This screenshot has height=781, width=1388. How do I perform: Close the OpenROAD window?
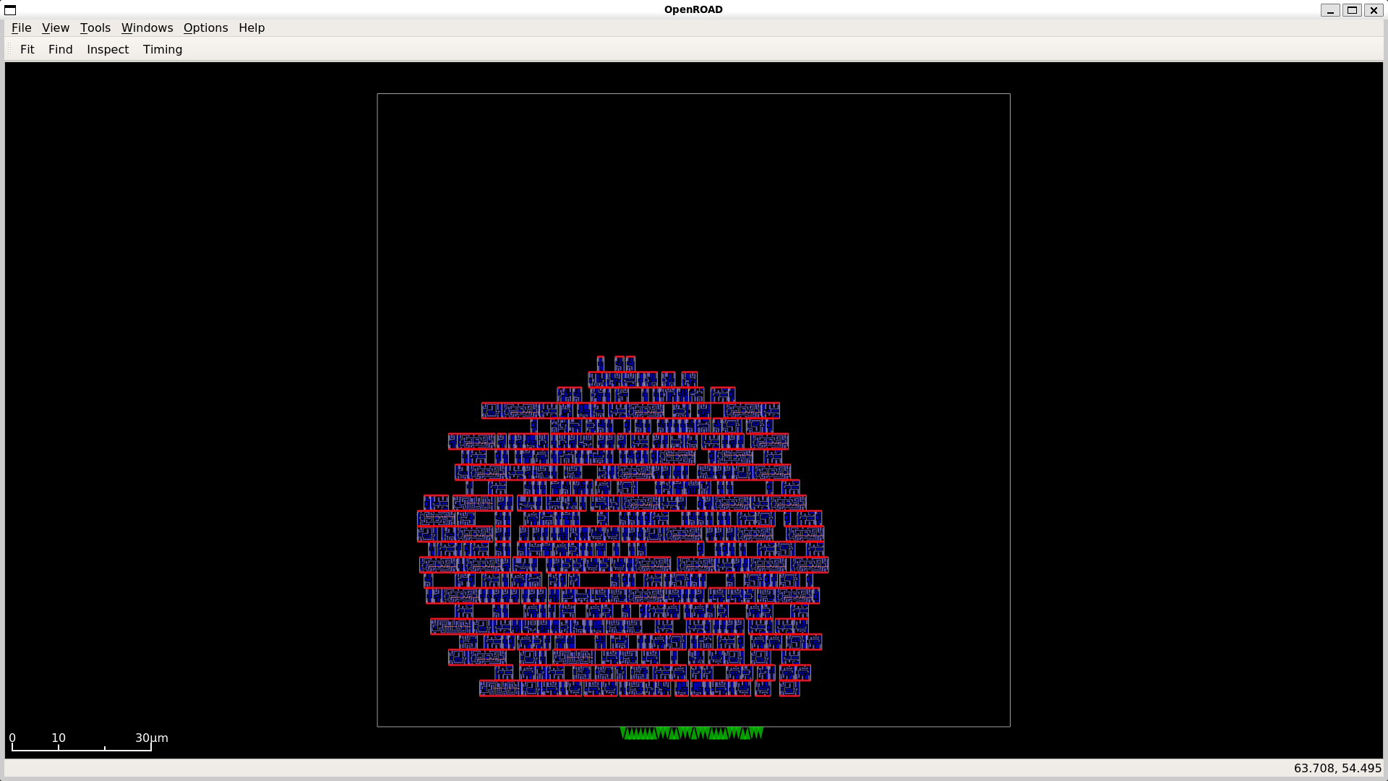[1374, 9]
